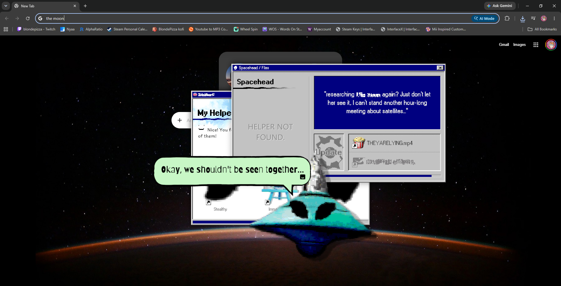Activate AI Mode in the address bar

coord(484,18)
